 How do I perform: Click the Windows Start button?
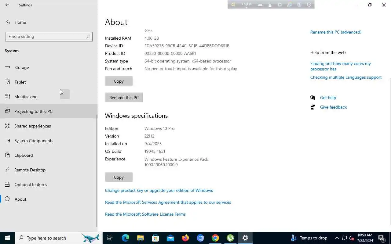pyautogui.click(x=7, y=238)
